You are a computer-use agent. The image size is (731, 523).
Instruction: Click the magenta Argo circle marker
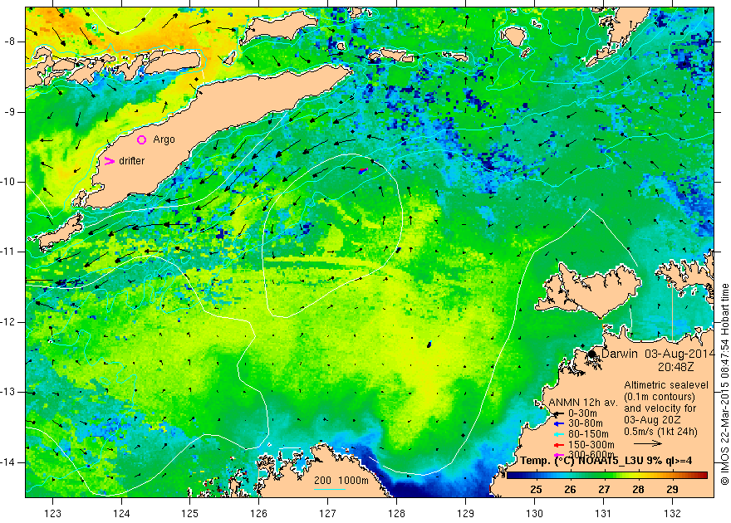[x=142, y=139]
